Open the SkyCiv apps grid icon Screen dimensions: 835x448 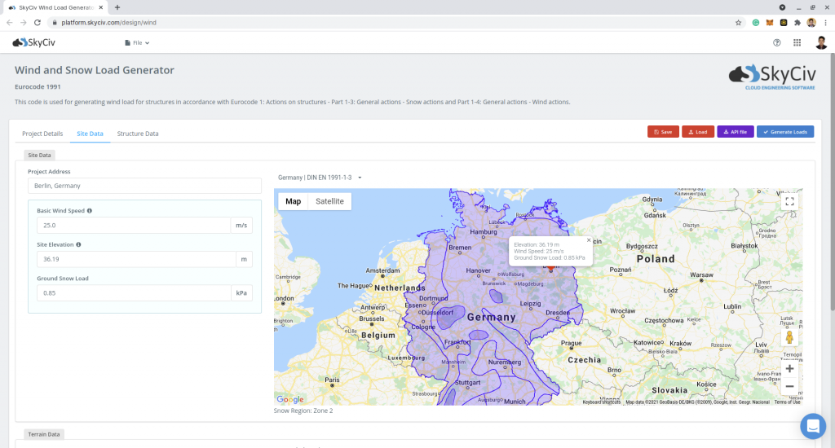pos(797,42)
